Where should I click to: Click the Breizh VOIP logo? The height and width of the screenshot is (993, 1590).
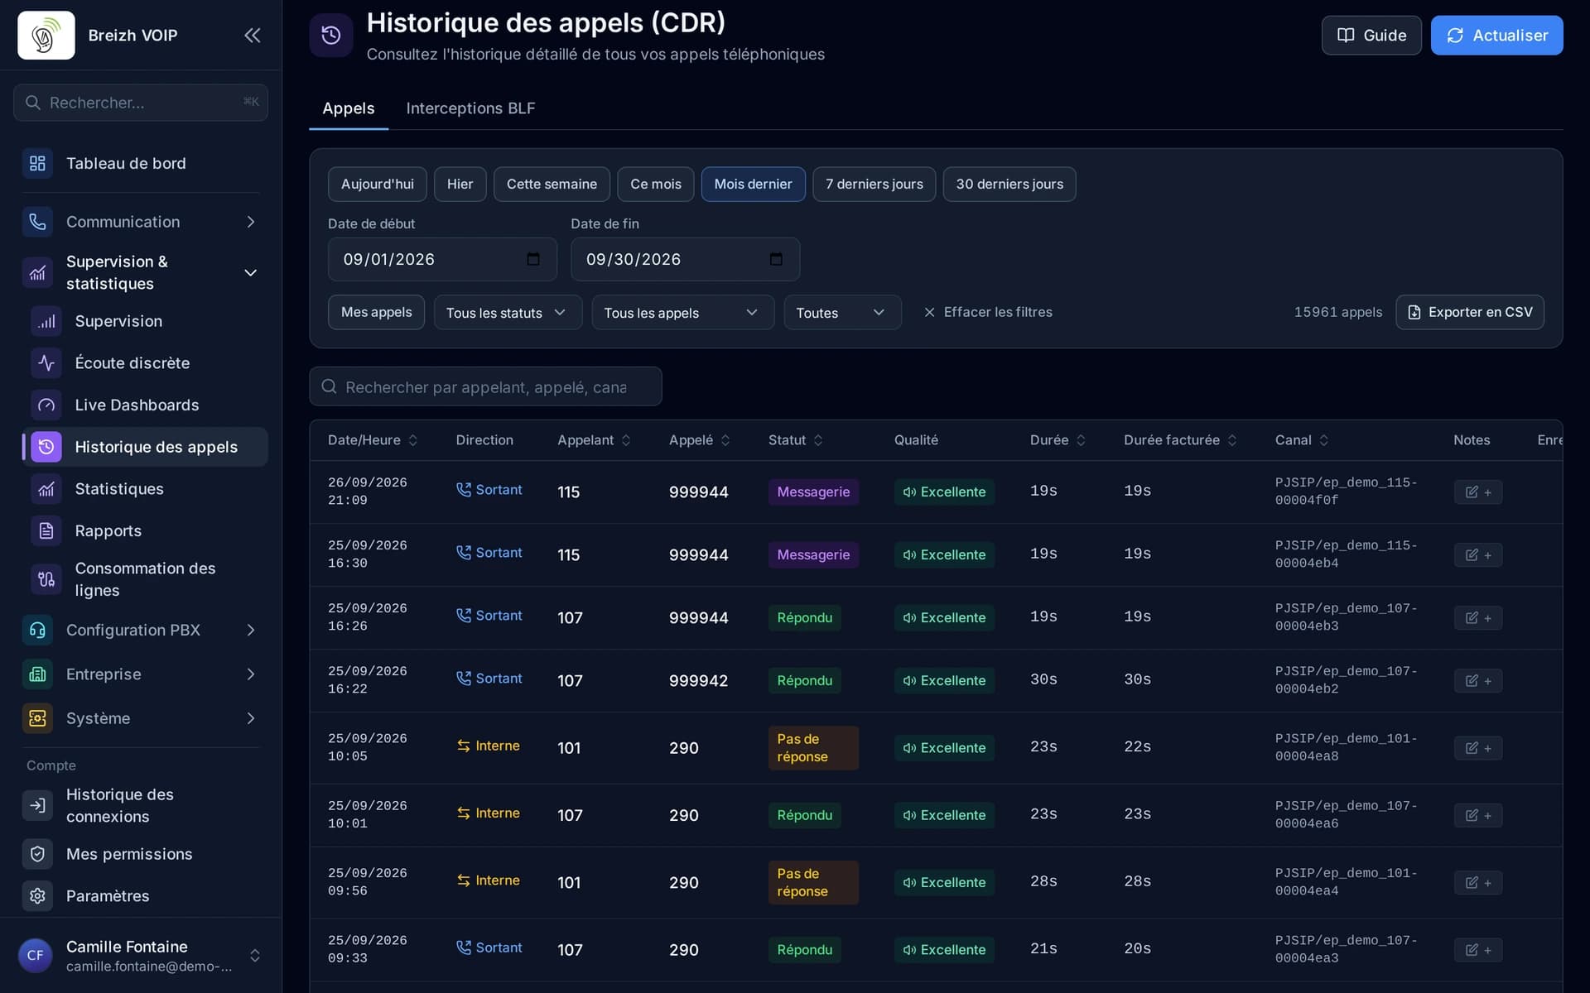(x=46, y=35)
